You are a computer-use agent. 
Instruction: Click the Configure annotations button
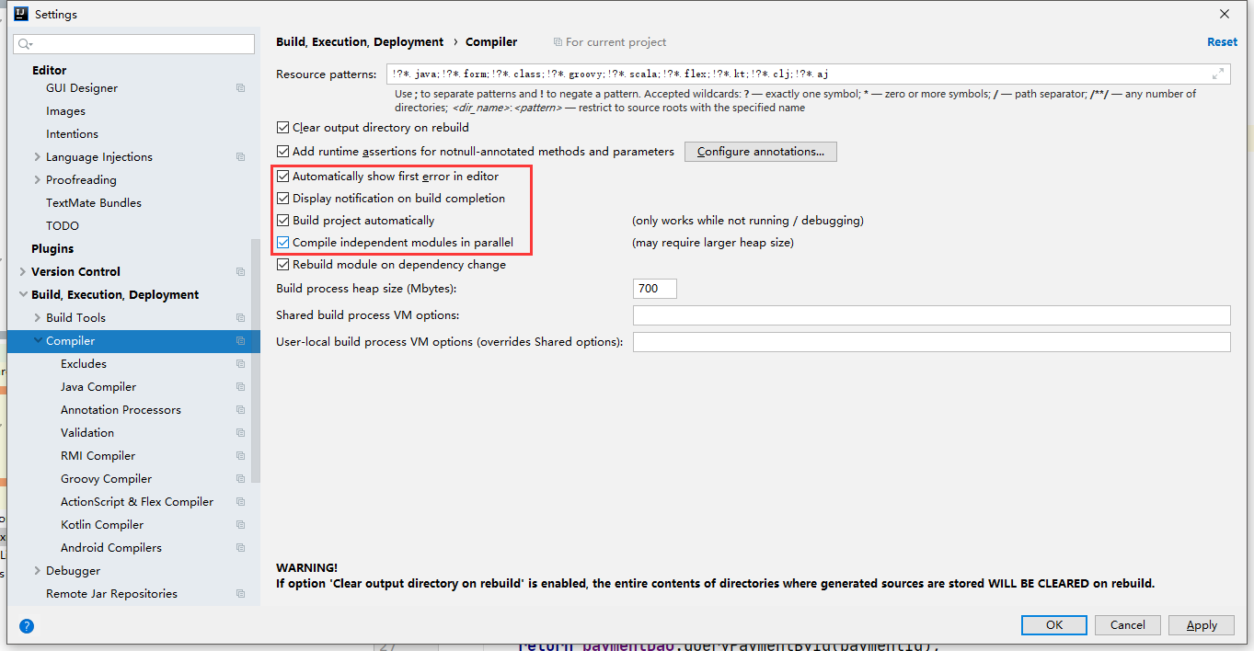tap(761, 152)
